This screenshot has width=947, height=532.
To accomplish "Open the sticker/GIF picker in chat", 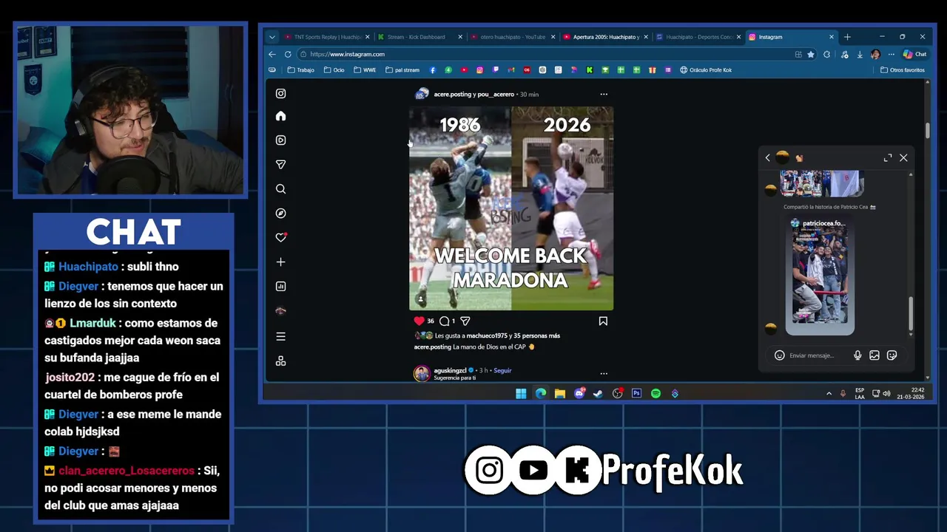I will (892, 355).
